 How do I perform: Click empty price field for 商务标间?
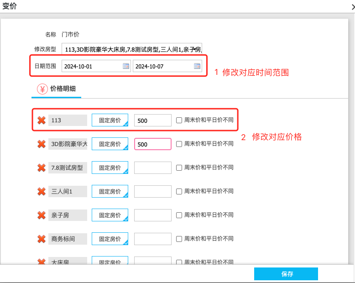tap(153, 239)
